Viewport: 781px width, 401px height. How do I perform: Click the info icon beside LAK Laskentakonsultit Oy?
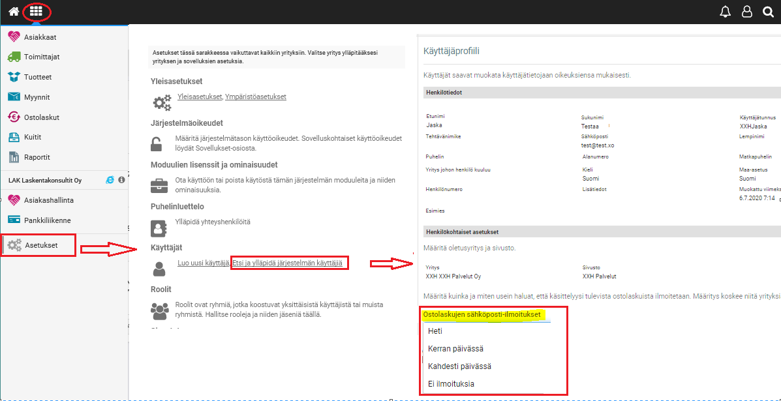coord(121,180)
